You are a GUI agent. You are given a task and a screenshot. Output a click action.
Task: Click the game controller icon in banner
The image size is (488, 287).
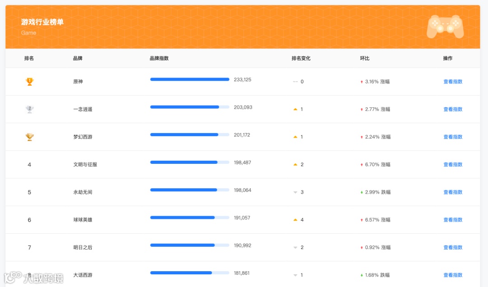(445, 27)
